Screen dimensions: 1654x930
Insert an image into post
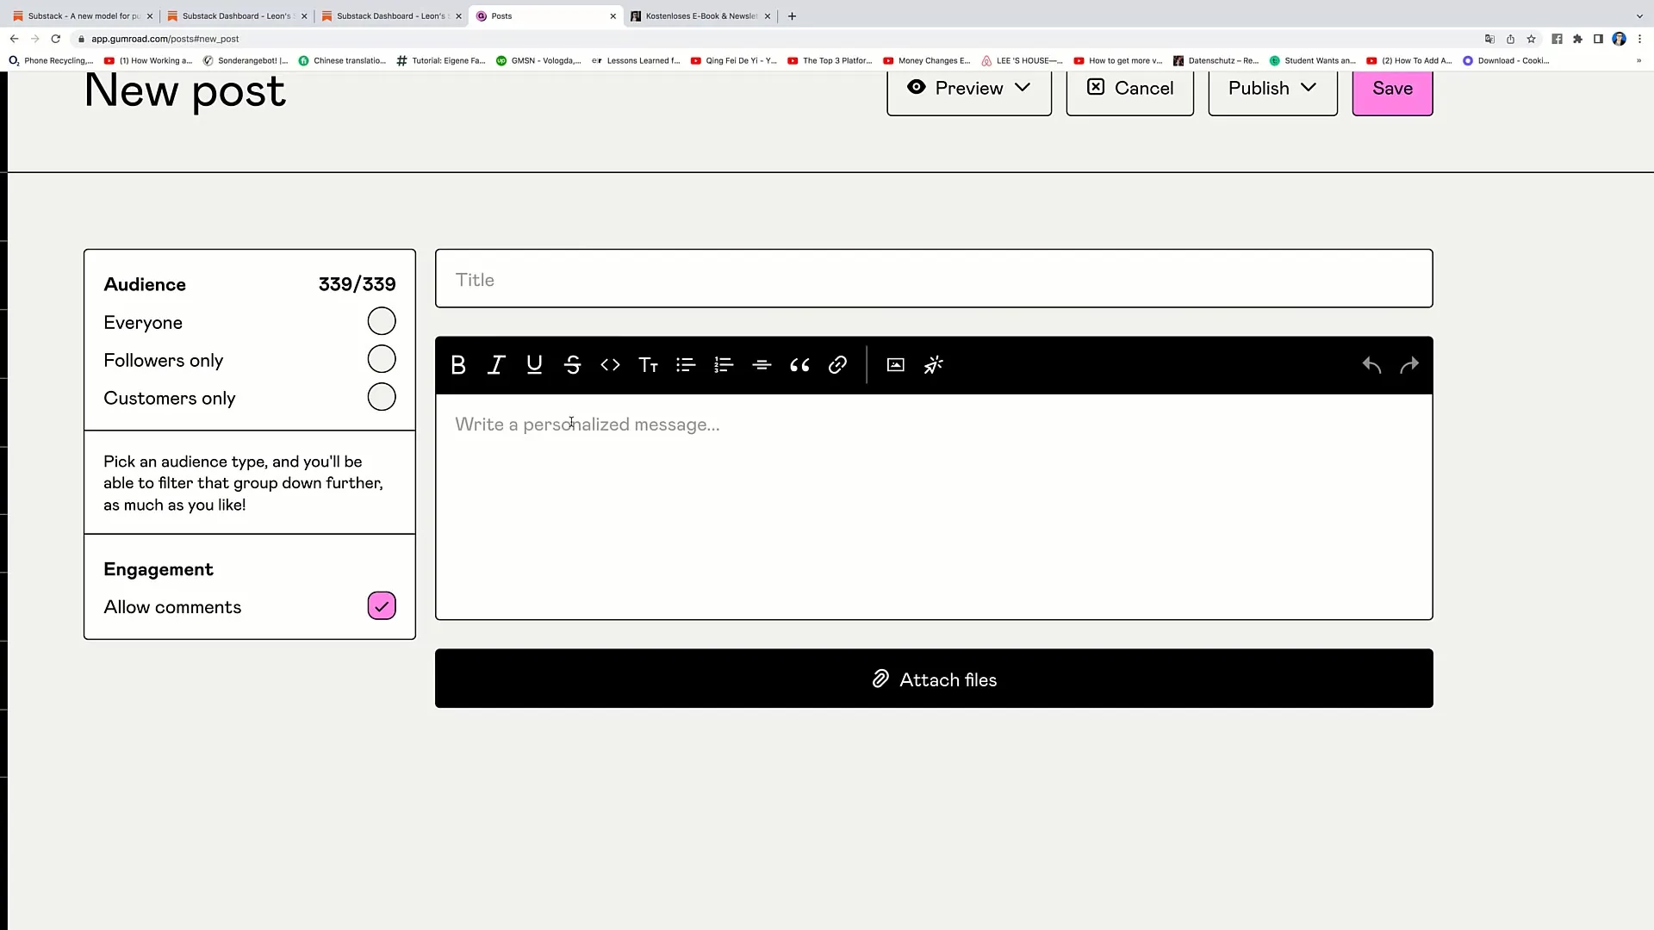tap(895, 364)
